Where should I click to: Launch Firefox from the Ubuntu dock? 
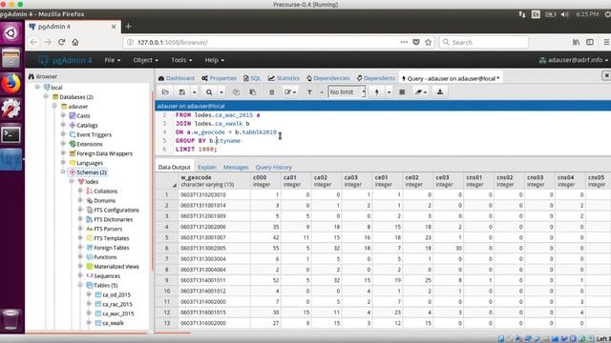pyautogui.click(x=11, y=83)
